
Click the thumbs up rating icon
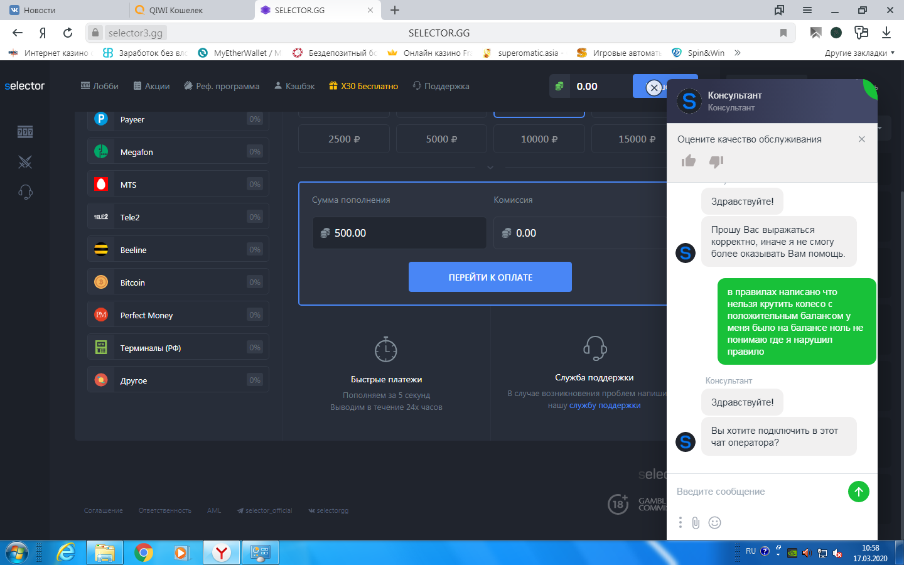pos(689,161)
